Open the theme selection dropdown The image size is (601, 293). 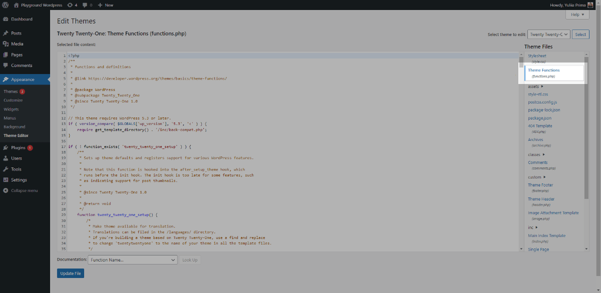548,34
